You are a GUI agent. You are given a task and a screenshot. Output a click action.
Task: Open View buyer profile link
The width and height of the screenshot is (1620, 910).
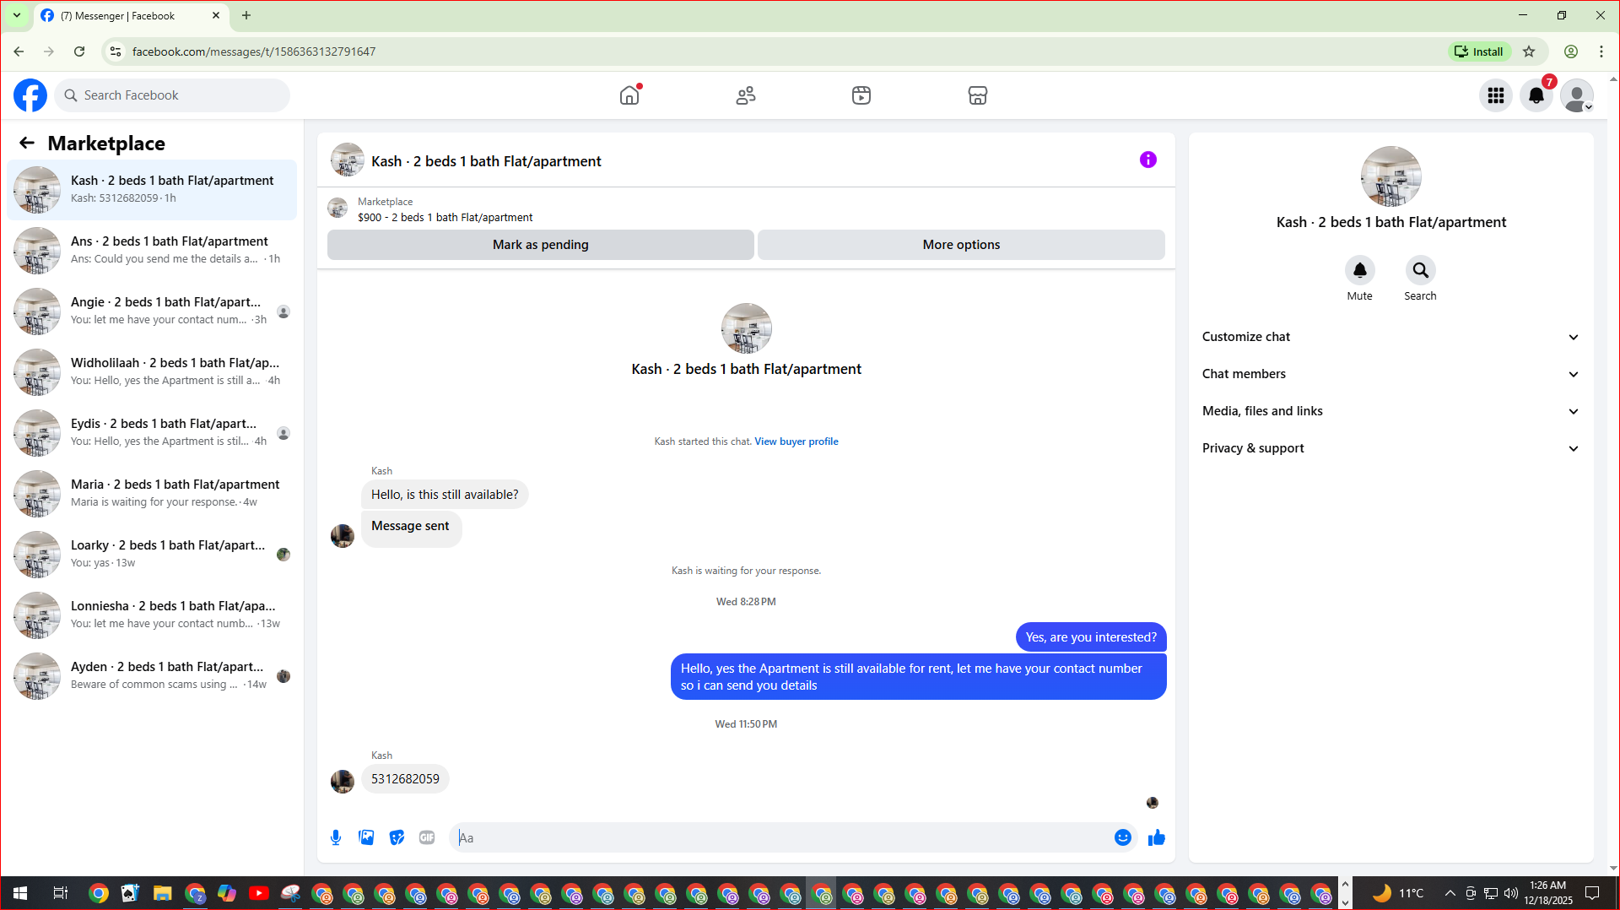[796, 441]
